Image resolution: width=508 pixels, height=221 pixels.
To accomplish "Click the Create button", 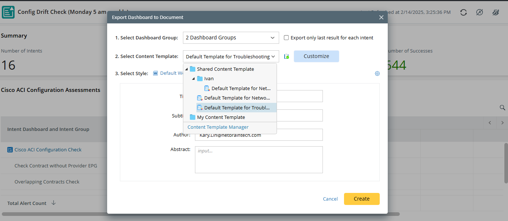I will pyautogui.click(x=362, y=199).
